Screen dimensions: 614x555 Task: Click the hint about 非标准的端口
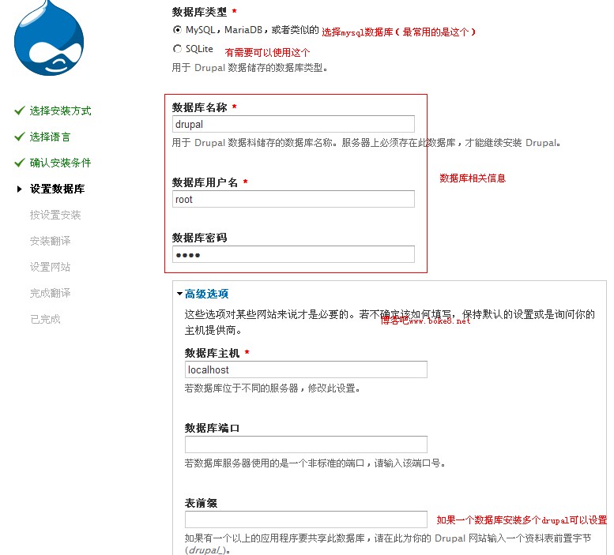pyautogui.click(x=315, y=463)
